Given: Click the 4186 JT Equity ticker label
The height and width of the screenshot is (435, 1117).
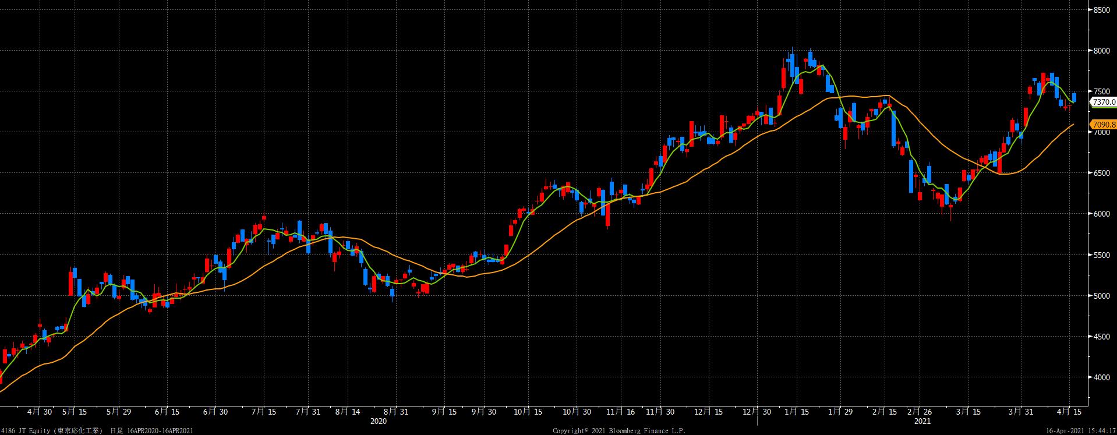Looking at the screenshot, I should pyautogui.click(x=27, y=430).
